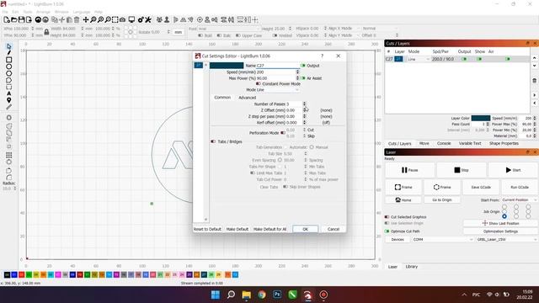Enable Tabs / Bridges switch
Viewport: 539px width, 303px height.
(213, 141)
